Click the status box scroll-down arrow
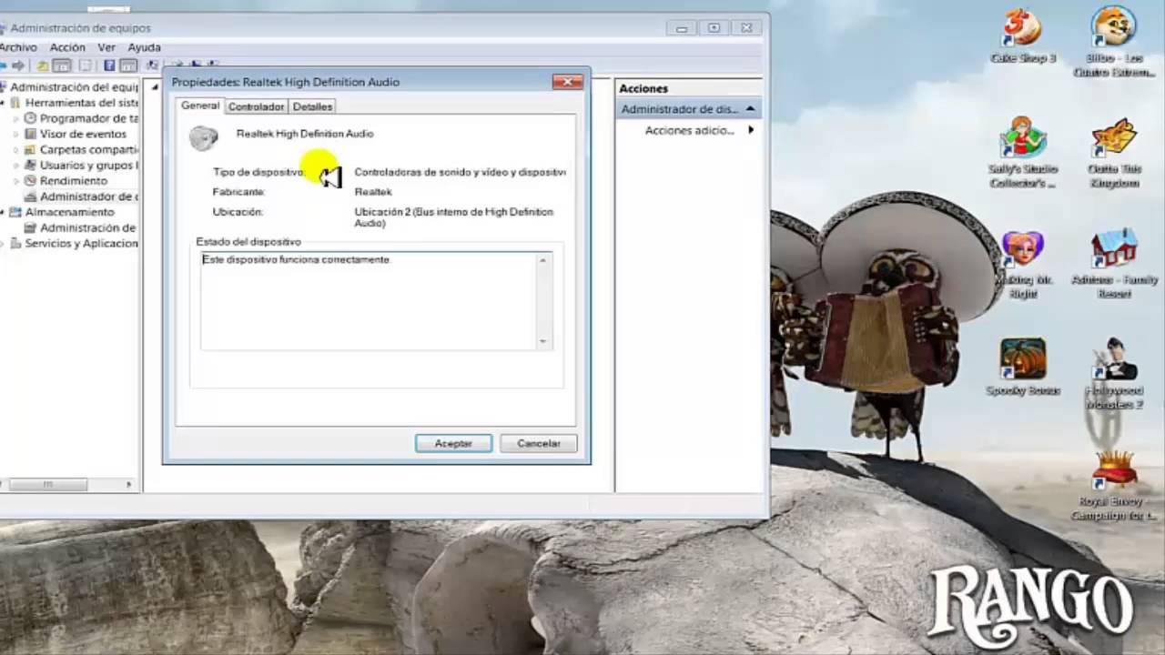The width and height of the screenshot is (1165, 655). coord(543,342)
